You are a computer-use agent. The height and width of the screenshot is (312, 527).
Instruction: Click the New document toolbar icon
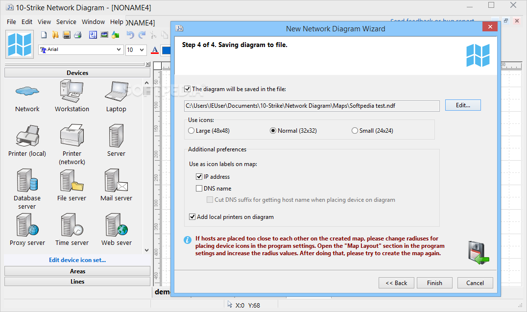[x=44, y=35]
